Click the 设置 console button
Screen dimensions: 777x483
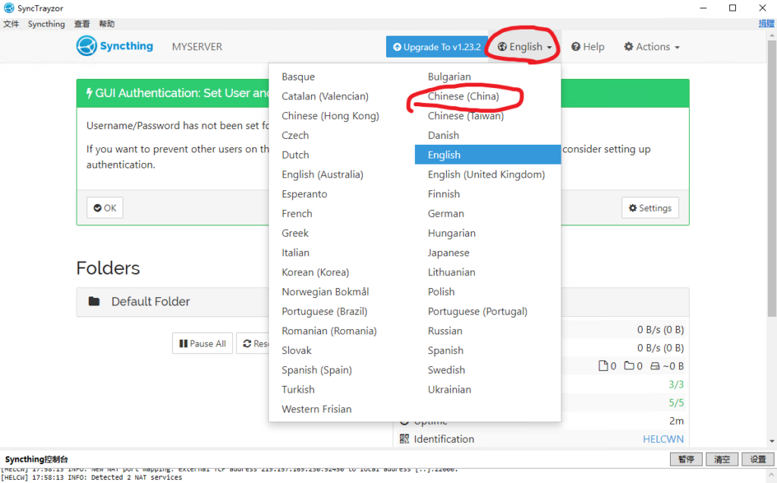[x=758, y=459]
